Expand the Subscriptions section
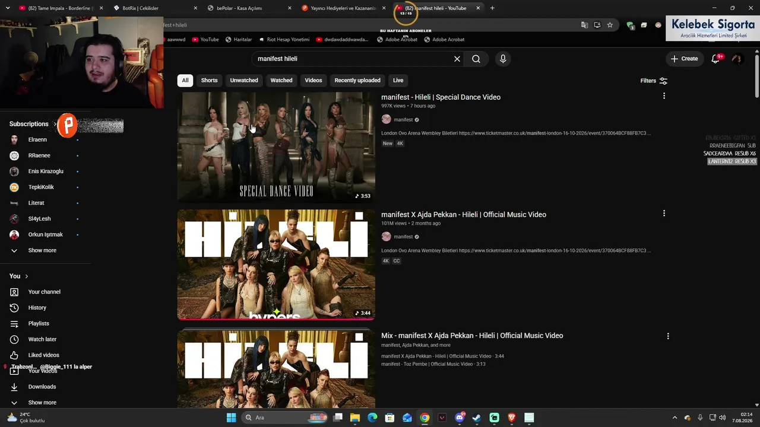The height and width of the screenshot is (427, 760). 33,124
